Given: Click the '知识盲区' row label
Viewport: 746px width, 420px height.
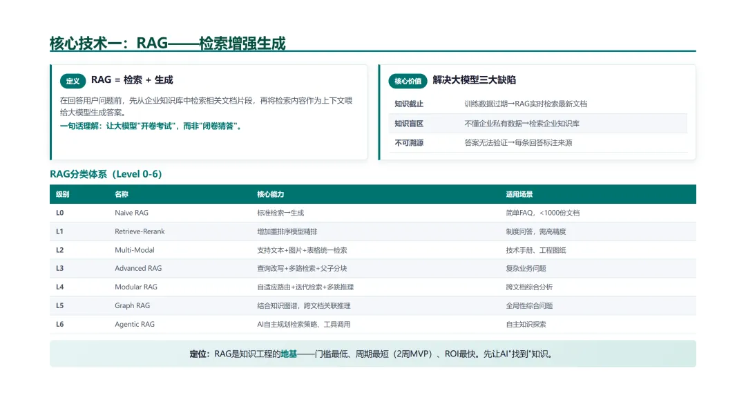Looking at the screenshot, I should click(x=409, y=124).
